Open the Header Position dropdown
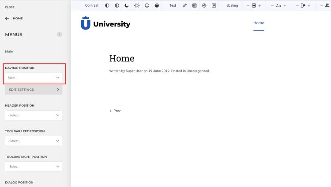Image resolution: width=331 pixels, height=187 pixels. pyautogui.click(x=34, y=115)
